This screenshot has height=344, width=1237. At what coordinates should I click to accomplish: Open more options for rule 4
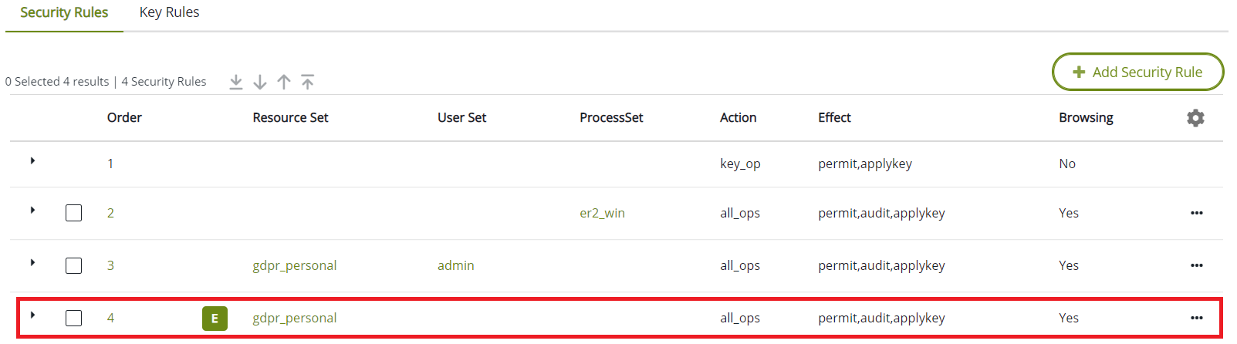pos(1197,318)
